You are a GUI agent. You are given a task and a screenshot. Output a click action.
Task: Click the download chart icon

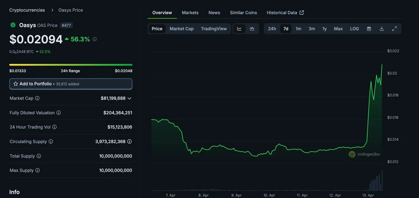[382, 29]
